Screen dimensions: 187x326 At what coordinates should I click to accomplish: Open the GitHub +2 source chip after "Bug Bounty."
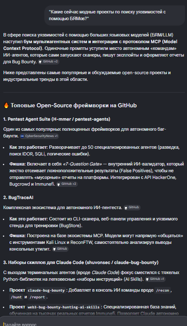(49, 62)
